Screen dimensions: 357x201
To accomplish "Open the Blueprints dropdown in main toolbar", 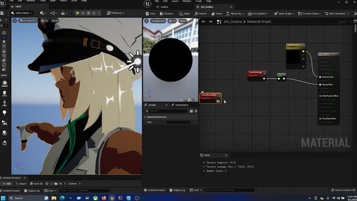I will tap(54, 13).
